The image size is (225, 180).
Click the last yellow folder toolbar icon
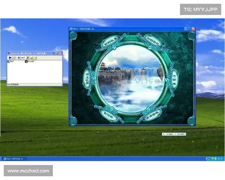pos(35,58)
